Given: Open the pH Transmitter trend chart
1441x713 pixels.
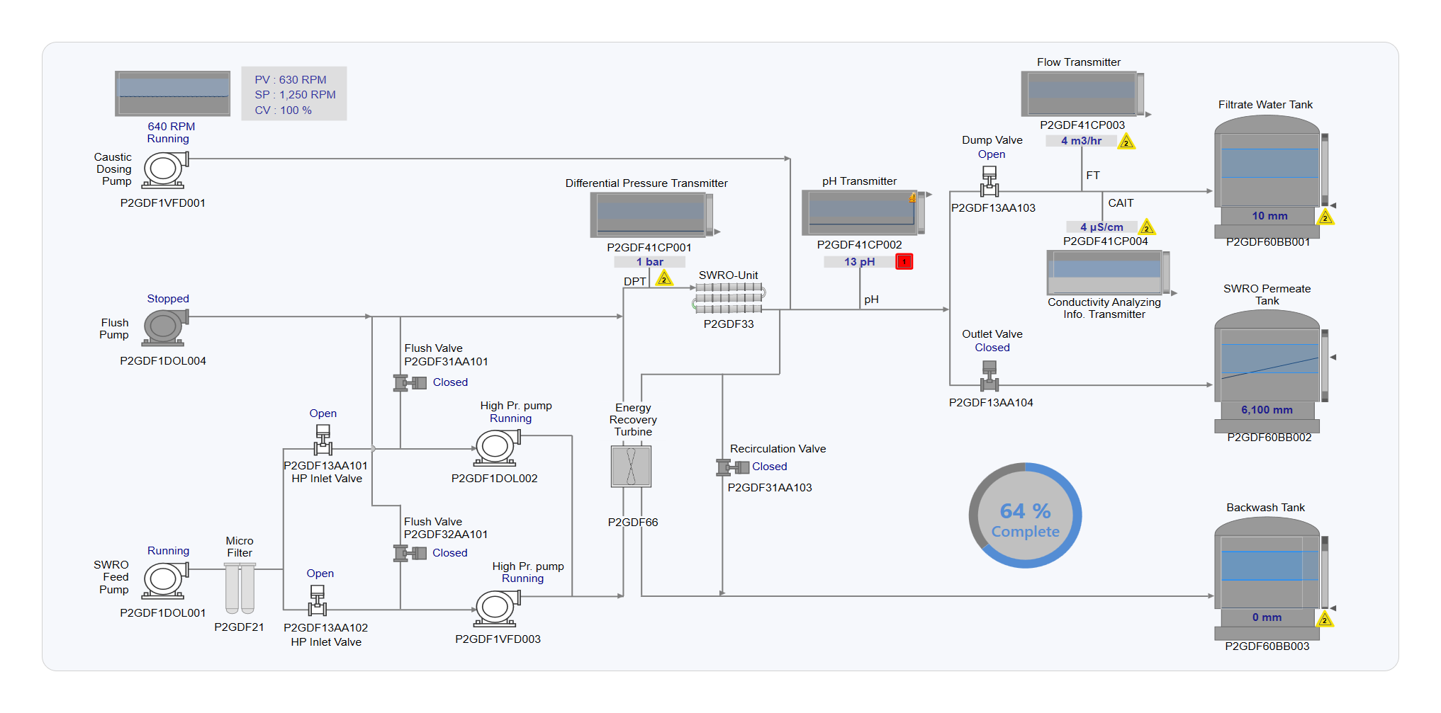Looking at the screenshot, I should (x=862, y=212).
